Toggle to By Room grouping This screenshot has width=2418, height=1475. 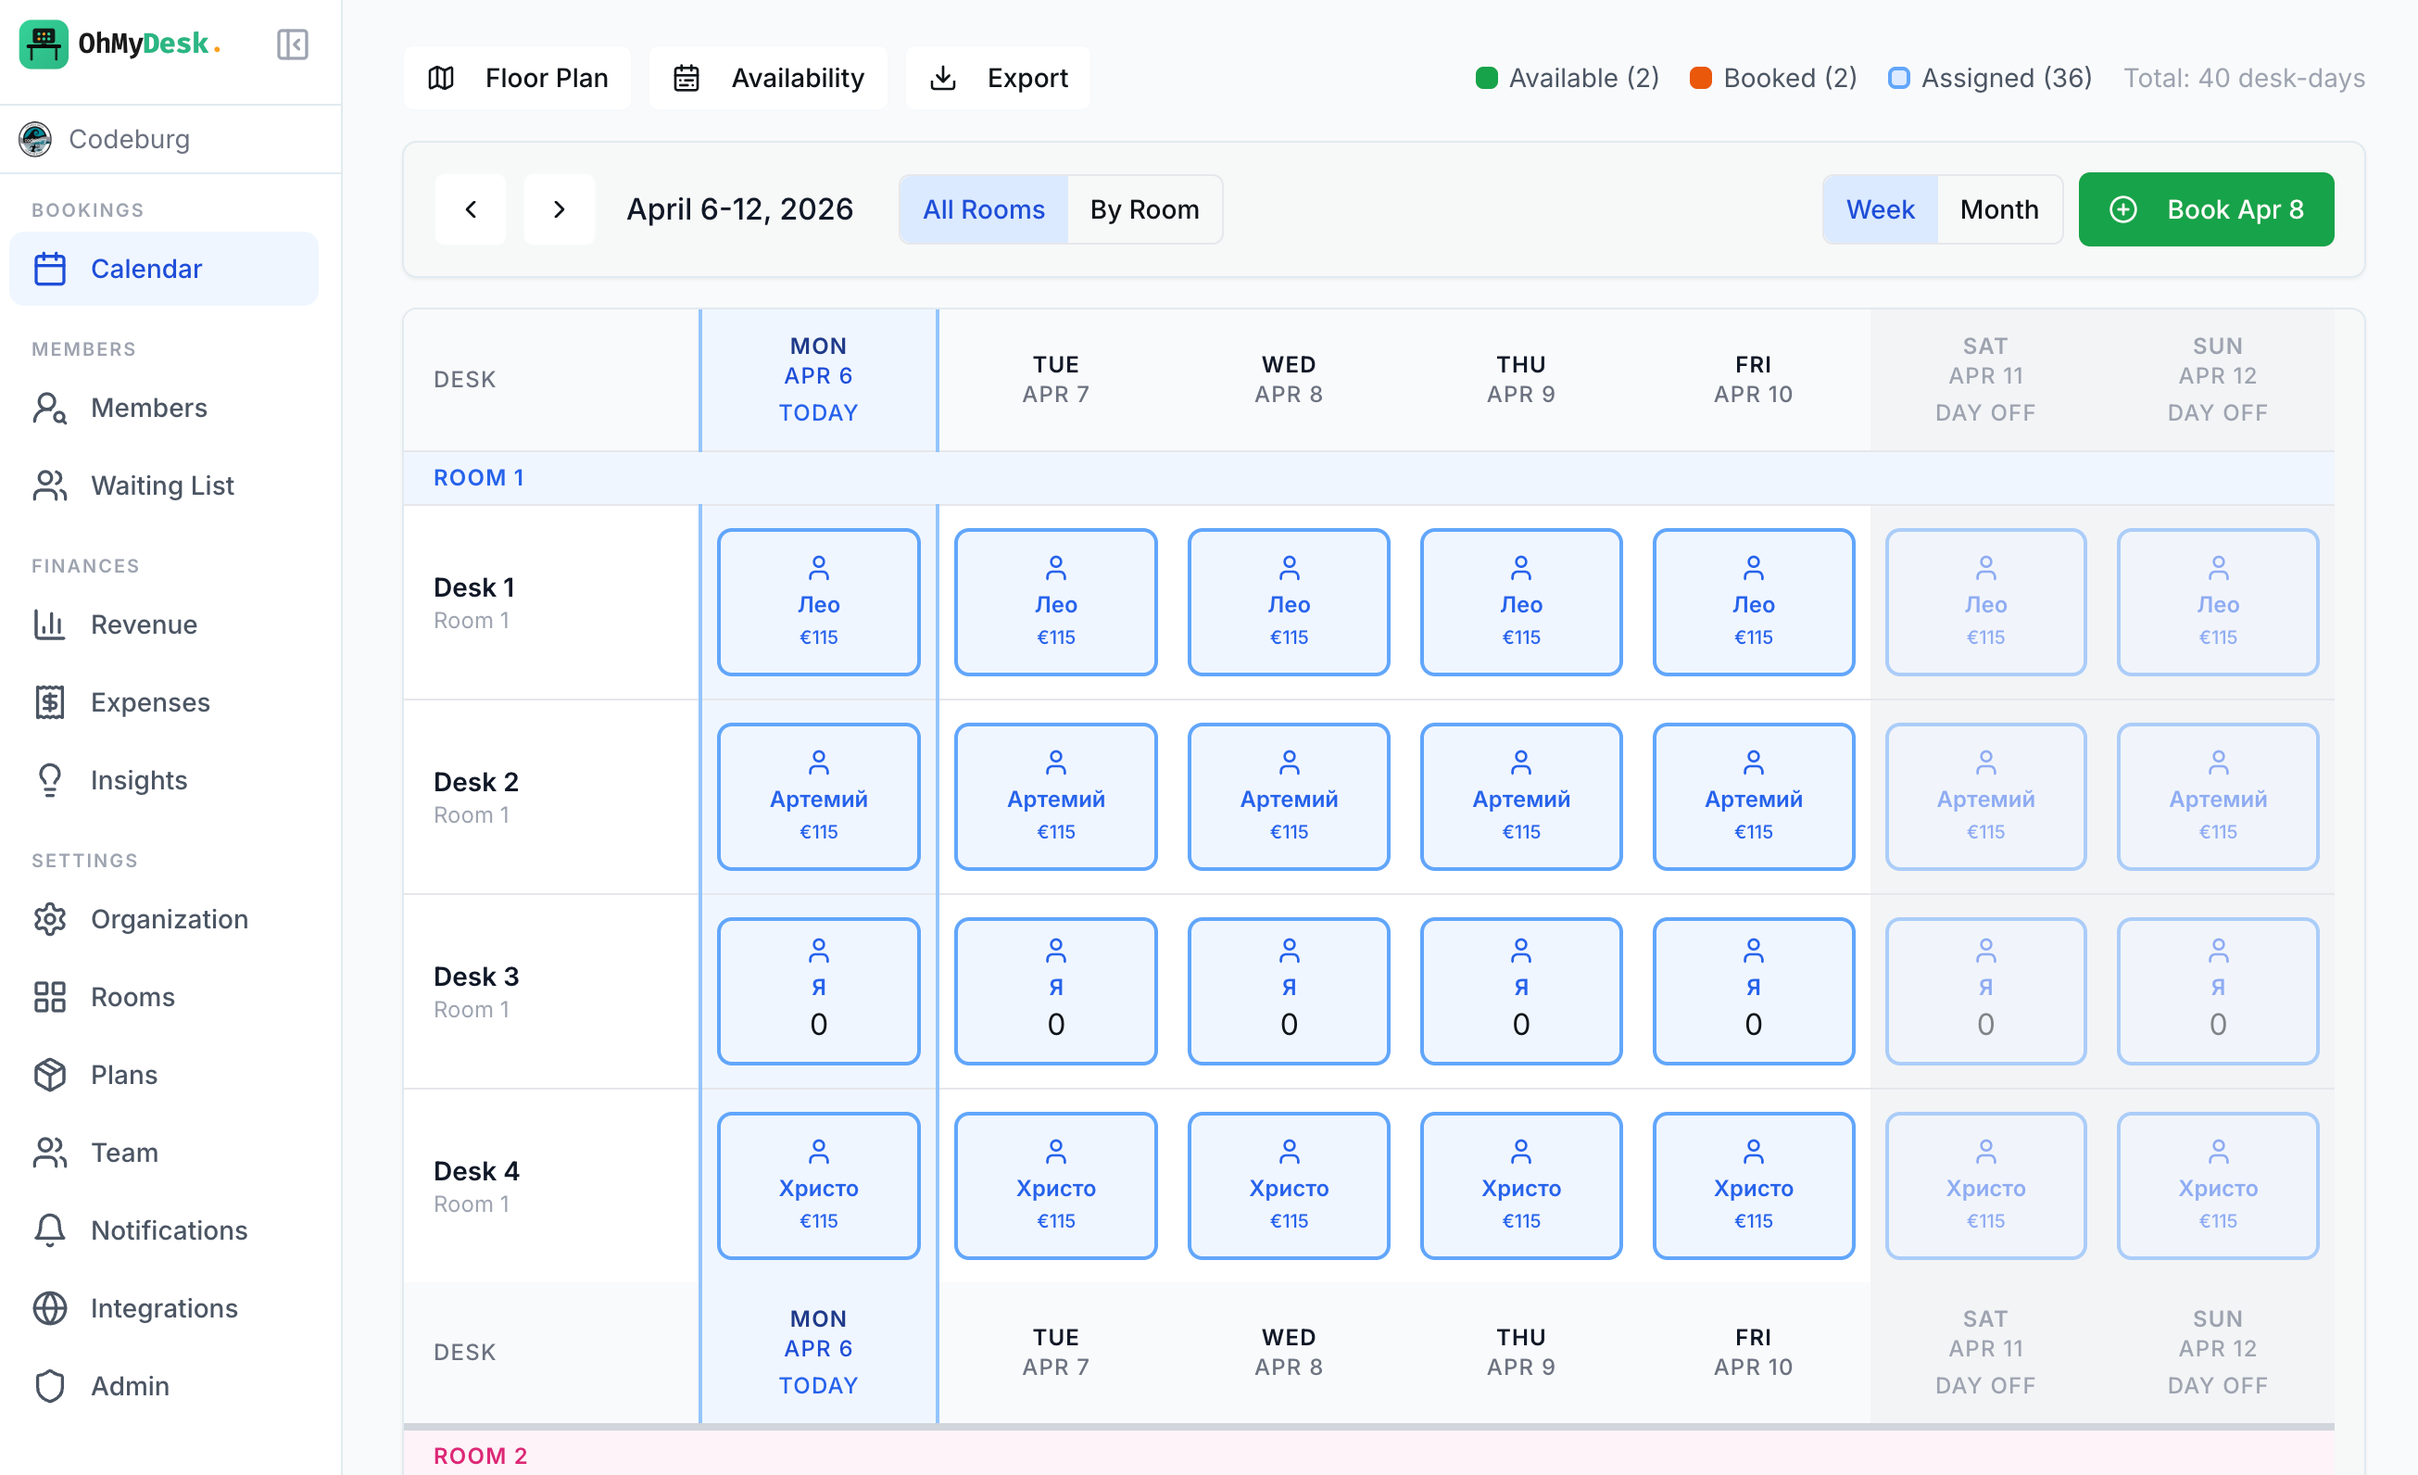click(x=1144, y=209)
